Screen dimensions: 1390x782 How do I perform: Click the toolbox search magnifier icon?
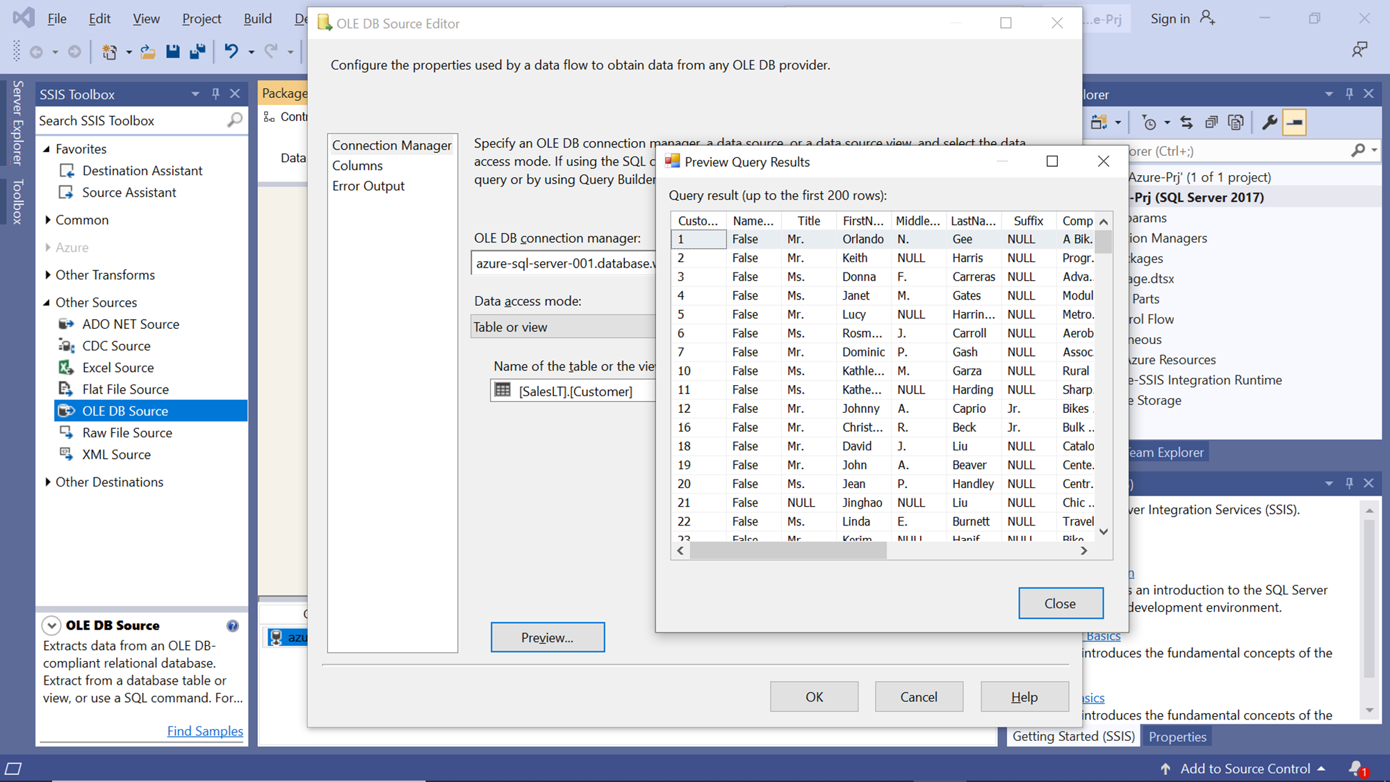[x=235, y=120]
